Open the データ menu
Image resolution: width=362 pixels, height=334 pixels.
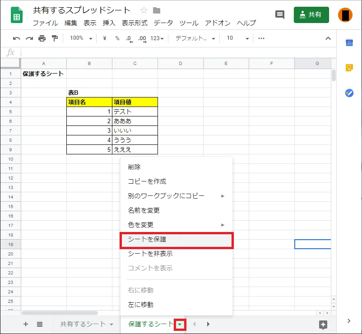[x=163, y=23]
